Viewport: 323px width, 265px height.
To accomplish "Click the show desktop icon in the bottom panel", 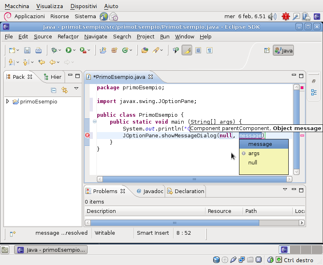I will pyautogui.click(x=5, y=250).
